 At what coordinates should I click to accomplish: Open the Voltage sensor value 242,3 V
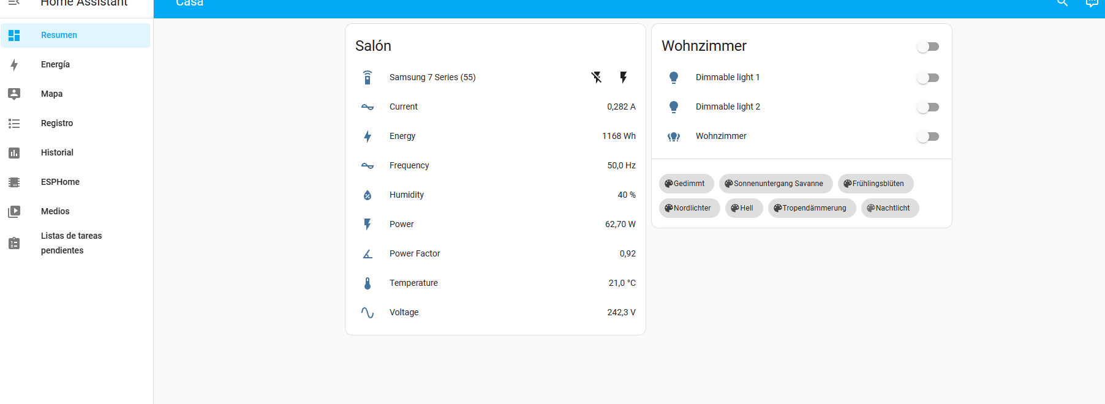tap(621, 312)
